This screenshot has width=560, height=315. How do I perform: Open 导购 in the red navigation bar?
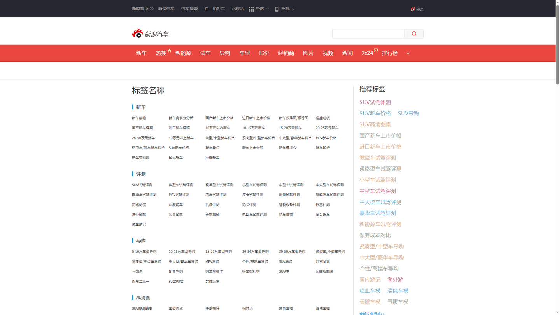[225, 53]
